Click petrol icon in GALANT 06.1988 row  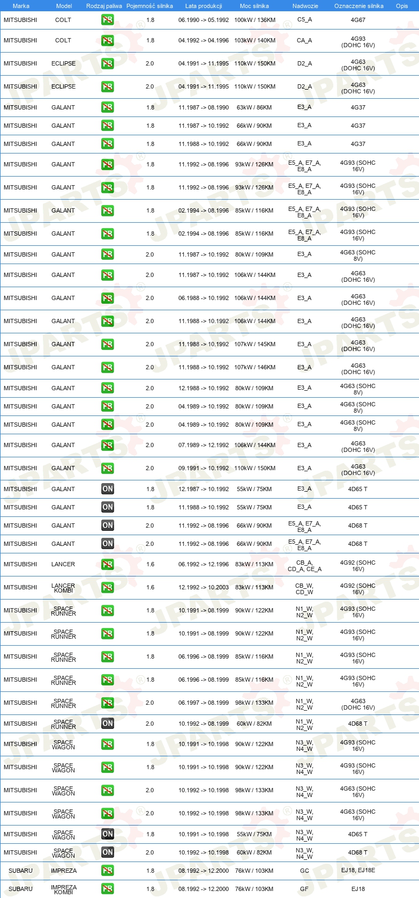pyautogui.click(x=108, y=298)
